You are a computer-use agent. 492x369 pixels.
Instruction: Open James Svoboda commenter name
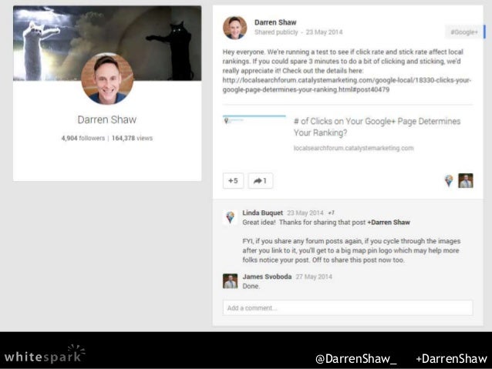[267, 277]
